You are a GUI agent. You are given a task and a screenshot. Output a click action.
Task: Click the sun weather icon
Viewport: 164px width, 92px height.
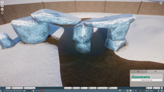coord(141,91)
